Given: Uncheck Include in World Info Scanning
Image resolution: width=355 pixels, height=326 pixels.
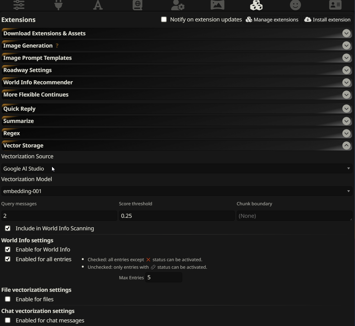Looking at the screenshot, I should coord(8,228).
